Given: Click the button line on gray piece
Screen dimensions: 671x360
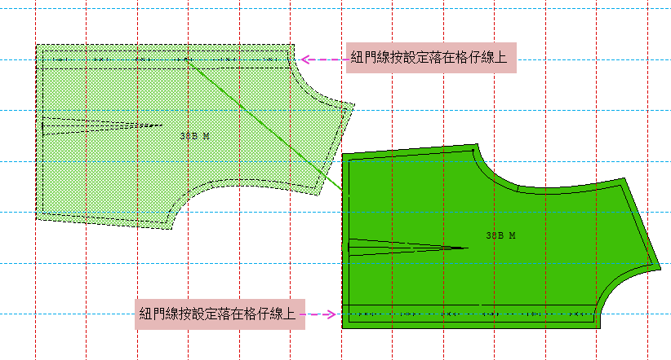Looking at the screenshot, I should (x=122, y=59).
